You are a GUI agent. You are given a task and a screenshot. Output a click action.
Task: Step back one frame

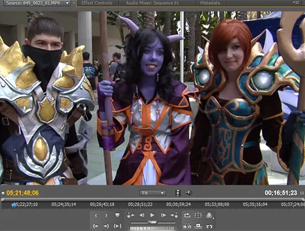tap(142, 215)
